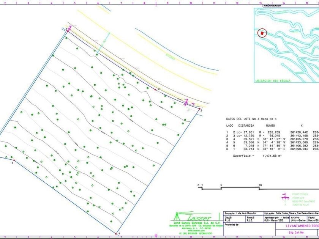319x239 pixels.
Task: Select vertex point labeled 3
Action: pos(200,109)
